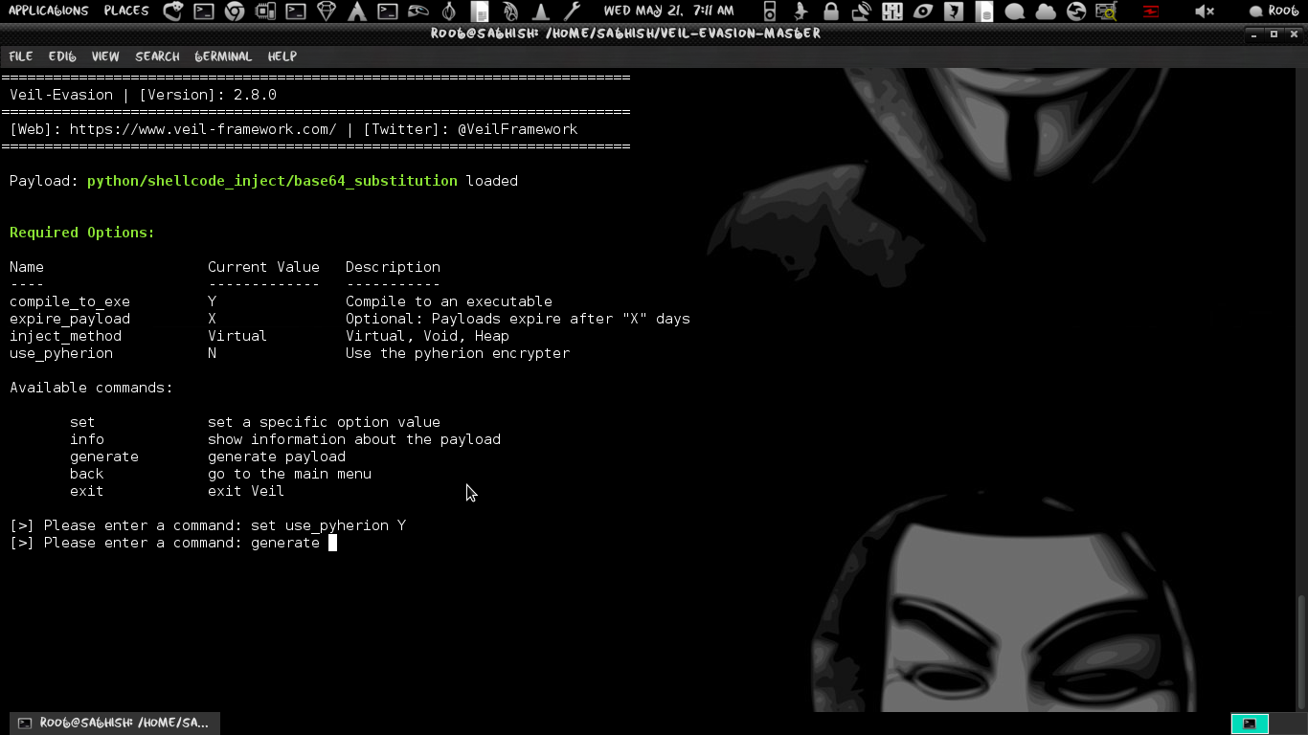Open the File menu

coord(20,56)
